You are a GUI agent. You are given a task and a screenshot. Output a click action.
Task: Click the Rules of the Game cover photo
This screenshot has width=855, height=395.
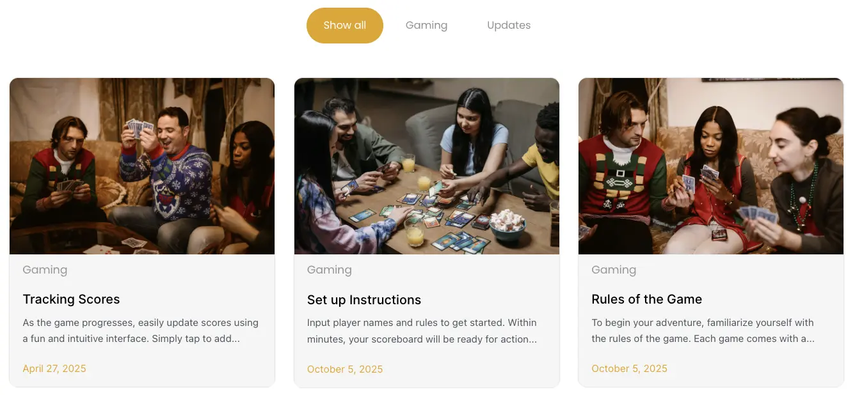710,166
